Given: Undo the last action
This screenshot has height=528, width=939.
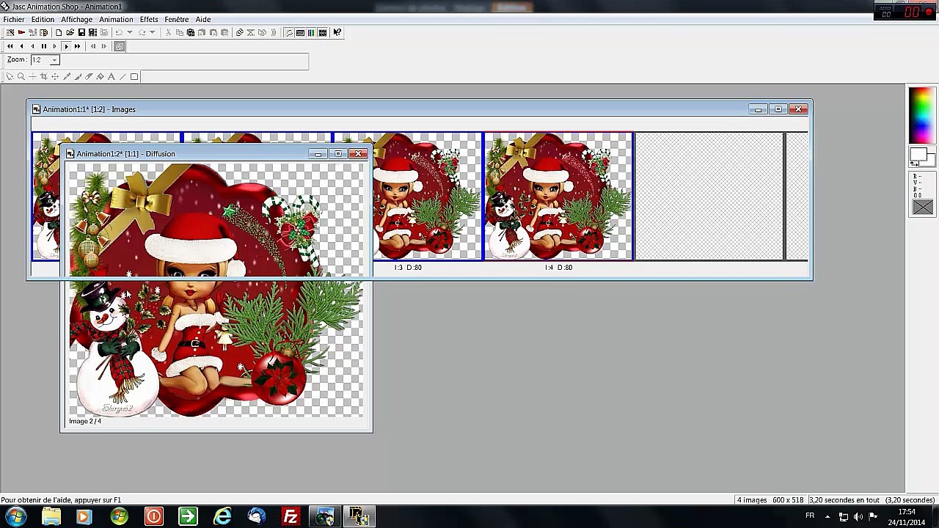Looking at the screenshot, I should click(x=119, y=32).
